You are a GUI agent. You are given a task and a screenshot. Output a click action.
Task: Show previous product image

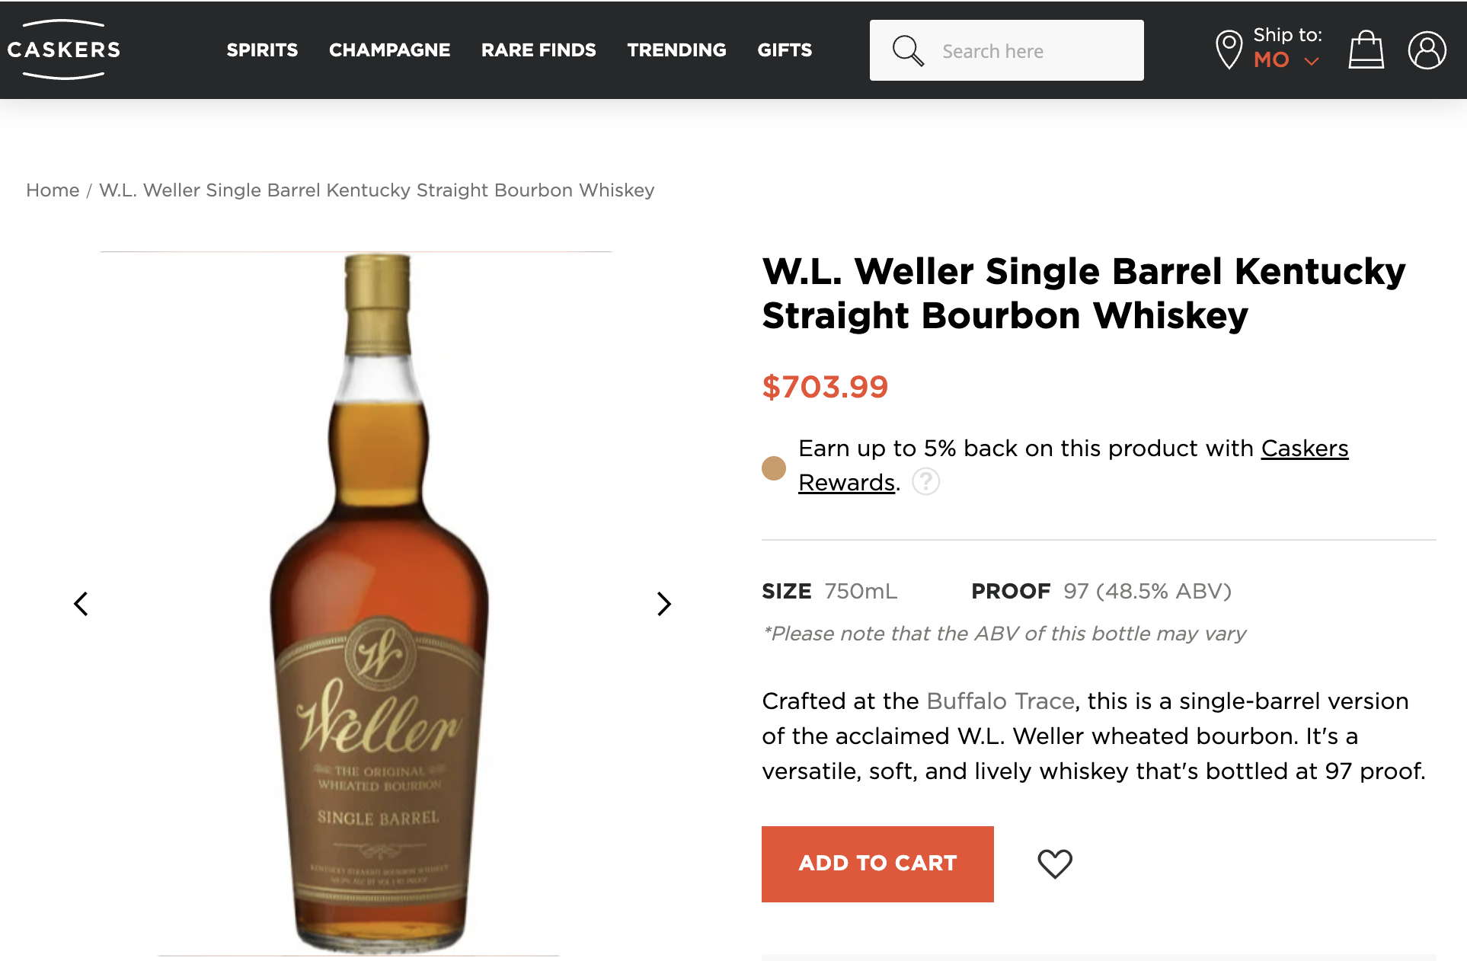pos(81,604)
